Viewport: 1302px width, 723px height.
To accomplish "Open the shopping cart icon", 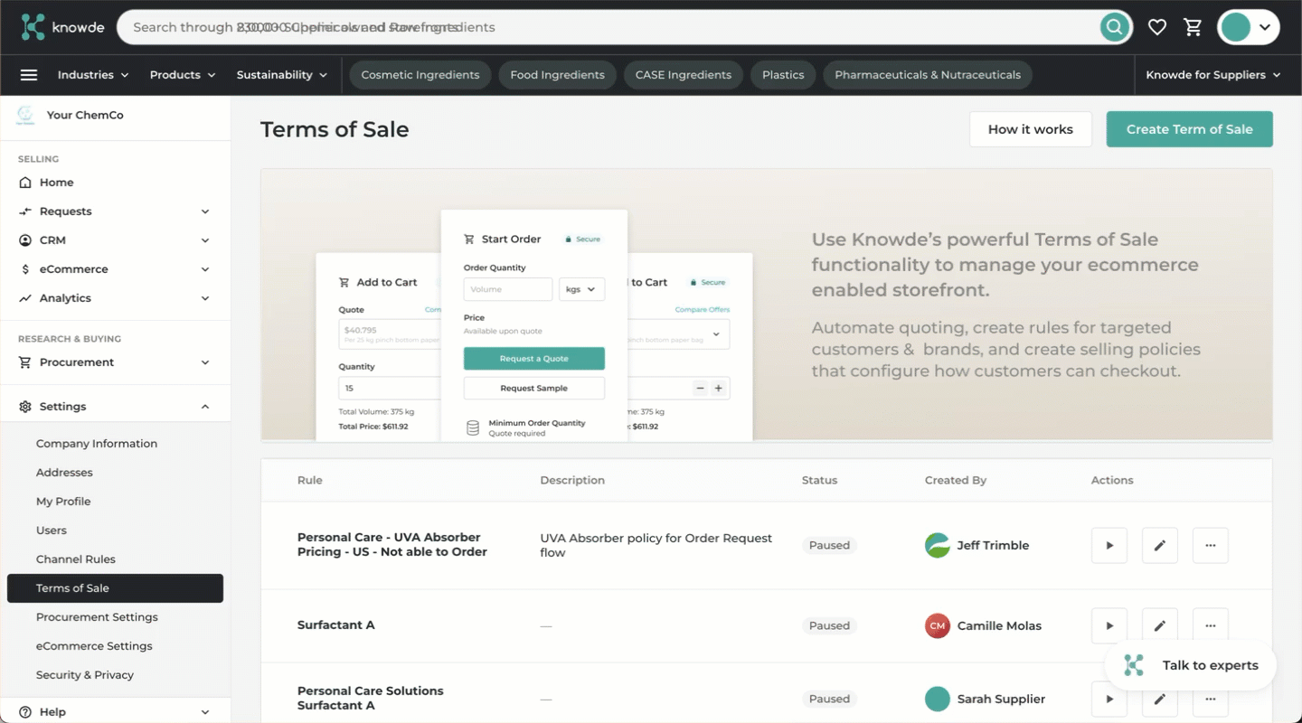I will click(1193, 27).
